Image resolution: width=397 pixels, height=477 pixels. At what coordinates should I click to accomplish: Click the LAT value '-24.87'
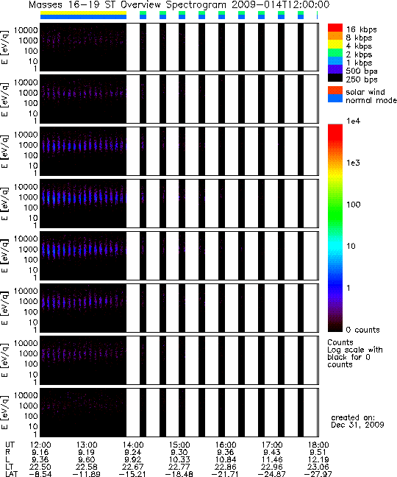272,474
